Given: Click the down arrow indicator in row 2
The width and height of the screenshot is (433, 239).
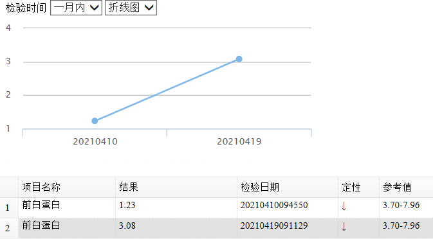Looking at the screenshot, I should pyautogui.click(x=344, y=227).
